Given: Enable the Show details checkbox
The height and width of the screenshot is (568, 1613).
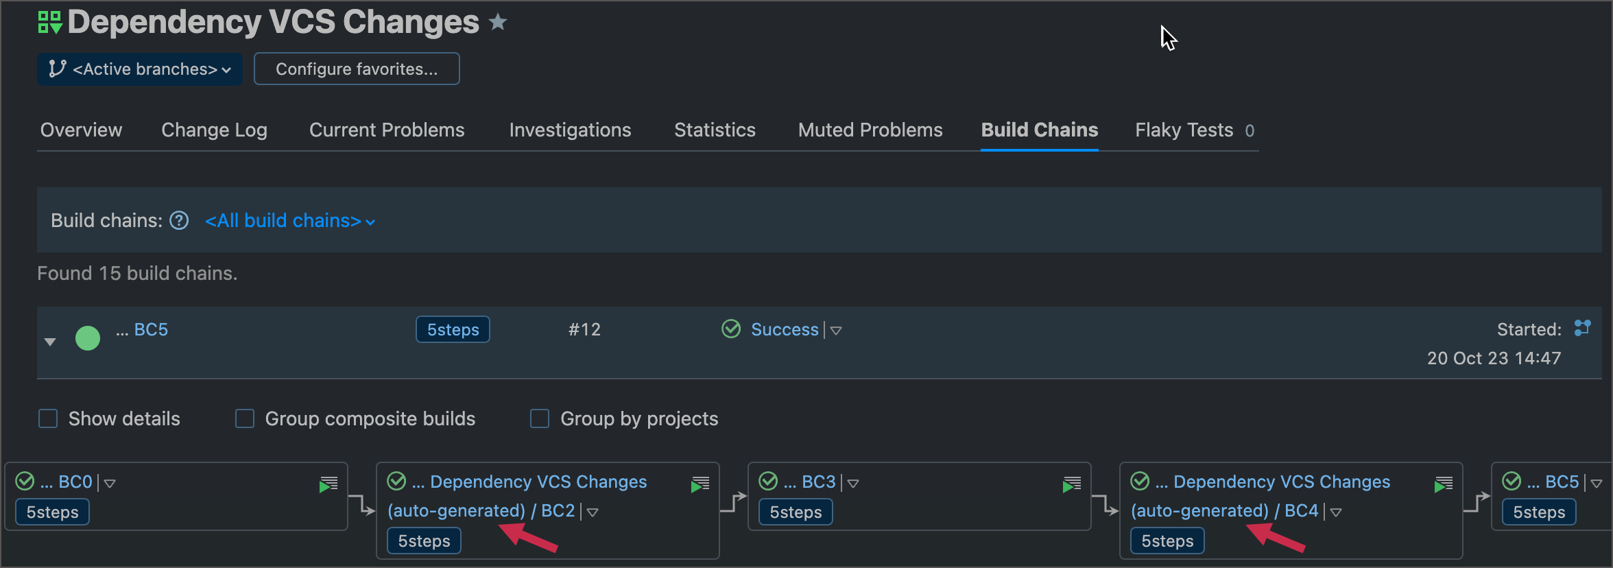Looking at the screenshot, I should (48, 418).
